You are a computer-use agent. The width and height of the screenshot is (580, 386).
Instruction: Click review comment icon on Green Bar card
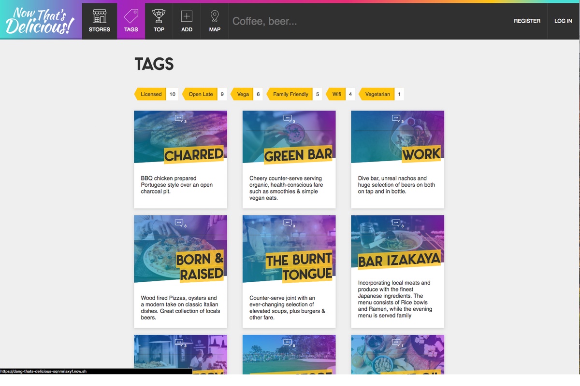click(x=288, y=118)
